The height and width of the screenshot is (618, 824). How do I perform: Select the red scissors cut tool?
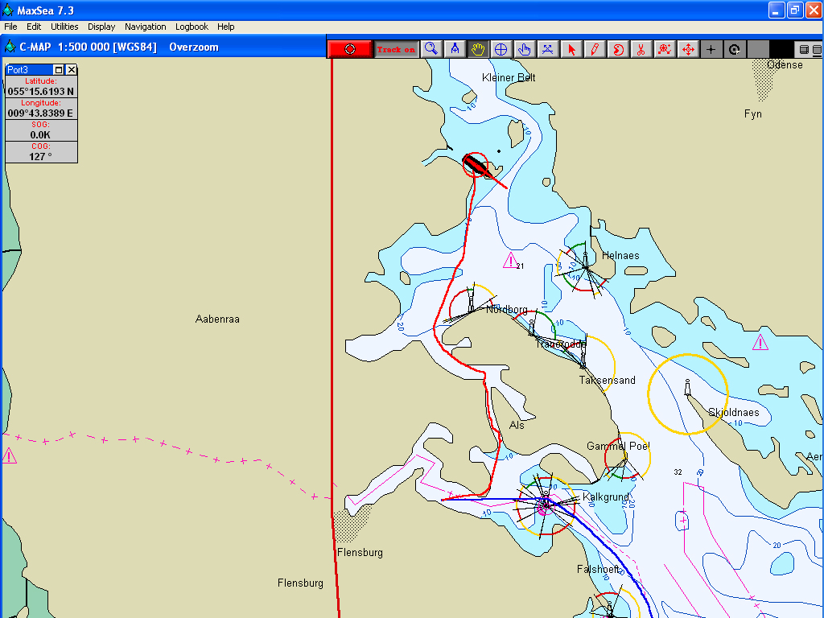641,49
